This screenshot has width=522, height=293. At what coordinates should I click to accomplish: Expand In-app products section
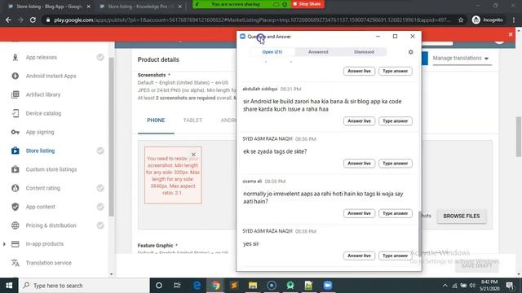click(4, 244)
